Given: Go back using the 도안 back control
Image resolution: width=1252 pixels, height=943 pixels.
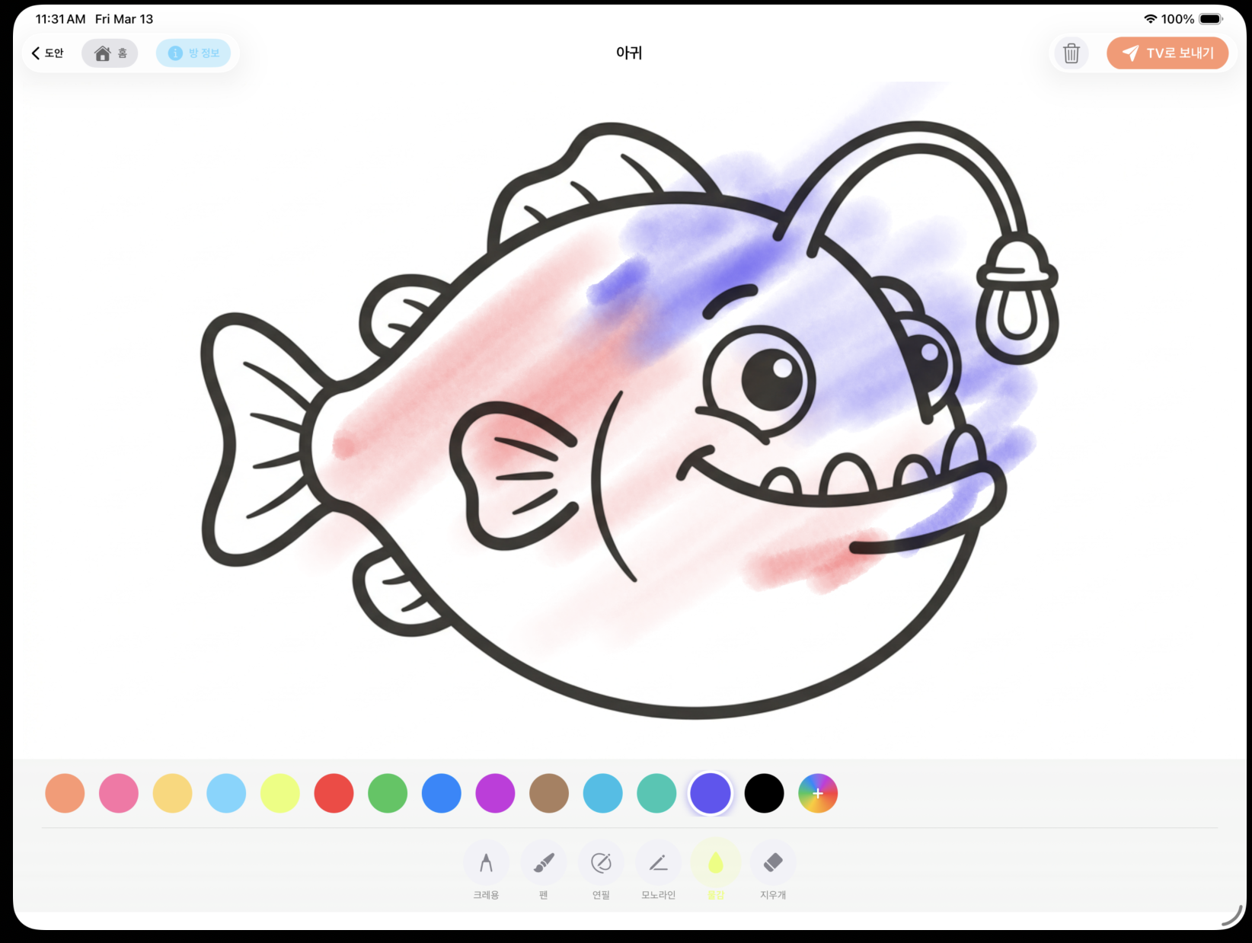Looking at the screenshot, I should click(48, 53).
